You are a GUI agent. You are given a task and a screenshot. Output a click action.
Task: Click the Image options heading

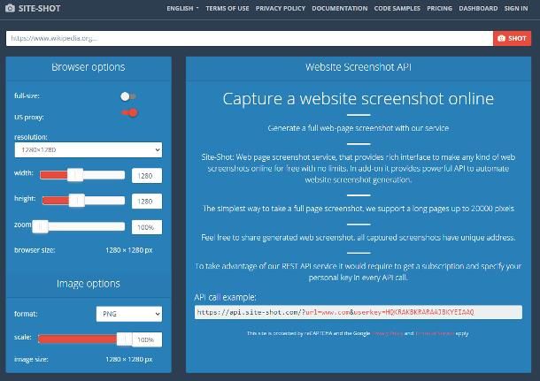coord(89,284)
